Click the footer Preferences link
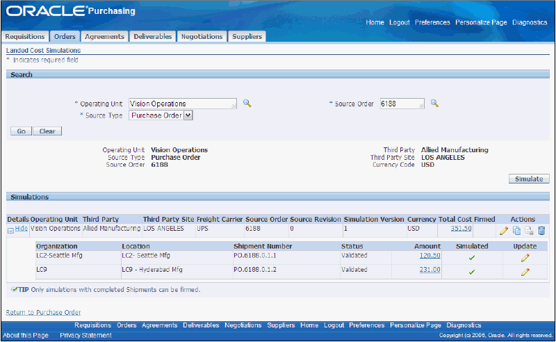The height and width of the screenshot is (342, 556). point(367,325)
